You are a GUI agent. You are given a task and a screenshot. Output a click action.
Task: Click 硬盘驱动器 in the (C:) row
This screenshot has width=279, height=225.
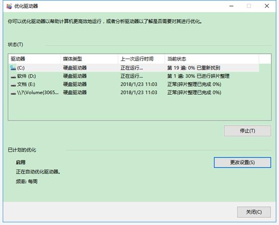tap(75, 68)
